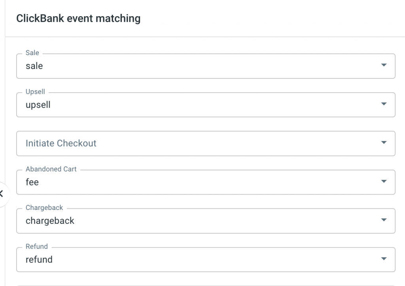
Task: Click the "Refund" field label
Action: (x=36, y=246)
